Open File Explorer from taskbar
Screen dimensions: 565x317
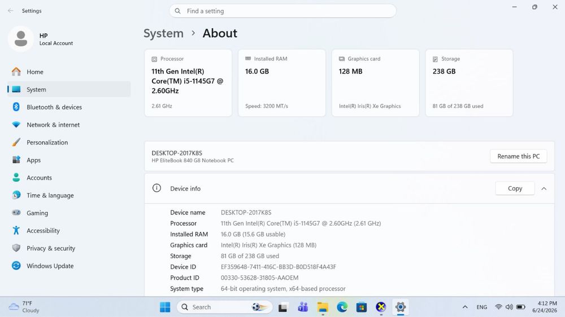click(x=323, y=307)
